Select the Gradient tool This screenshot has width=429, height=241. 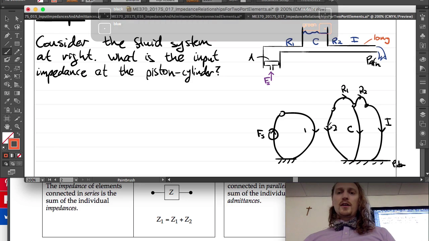coord(17,93)
